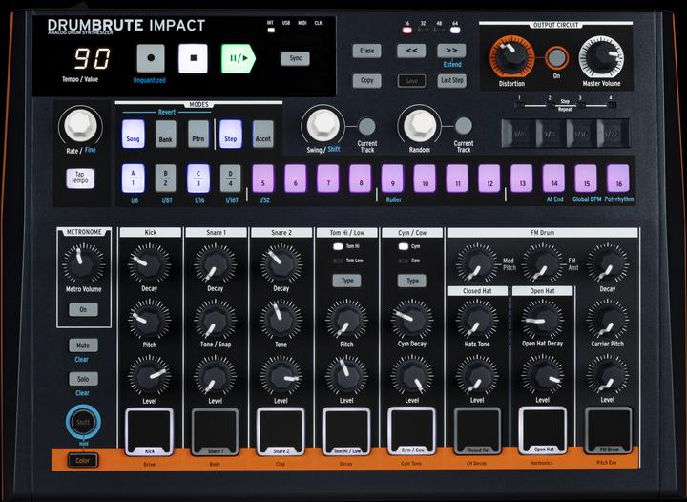Click the Random knob

[x=420, y=125]
